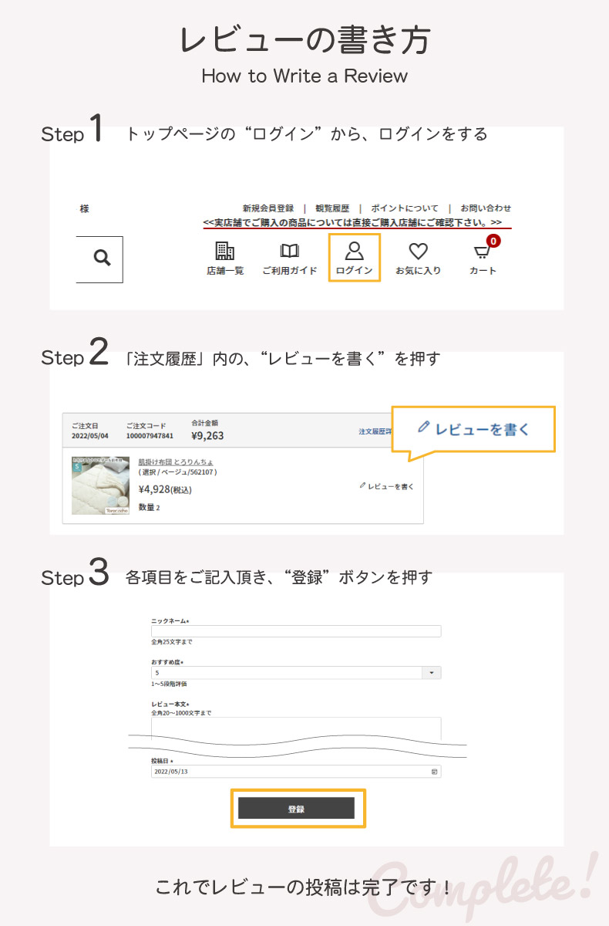Click the futon product thumbnail
Image resolution: width=609 pixels, height=926 pixels.
[x=100, y=485]
